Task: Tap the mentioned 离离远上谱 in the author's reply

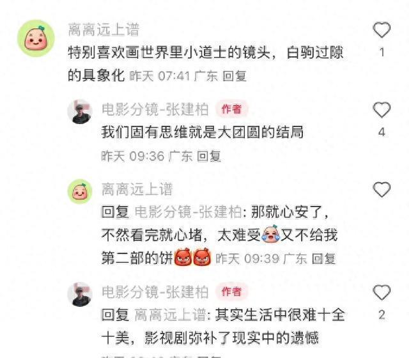Action: [x=171, y=315]
